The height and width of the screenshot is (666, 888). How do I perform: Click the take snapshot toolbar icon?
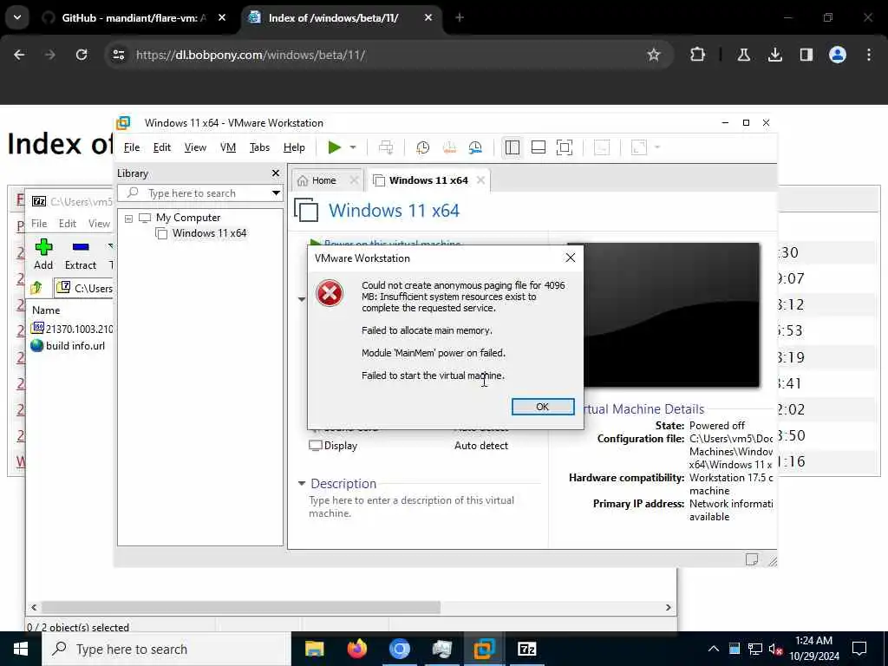[x=422, y=147]
